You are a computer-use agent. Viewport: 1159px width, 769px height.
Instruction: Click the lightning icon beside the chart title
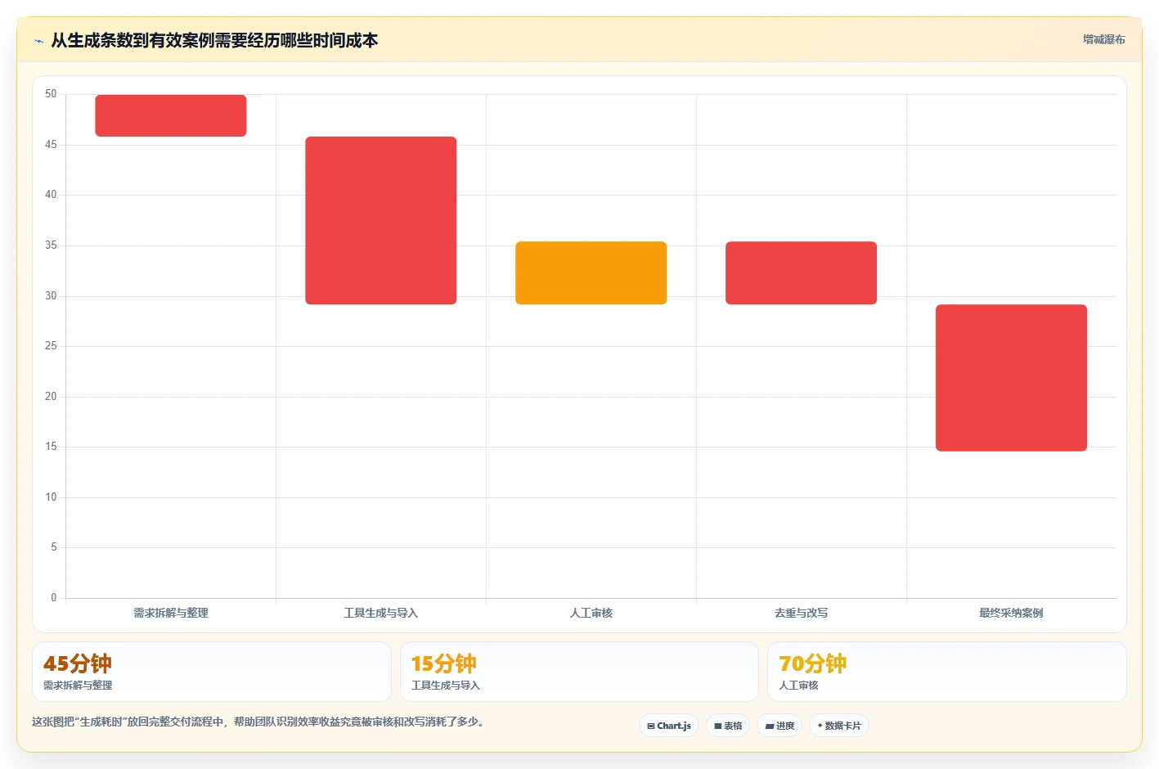tap(38, 41)
